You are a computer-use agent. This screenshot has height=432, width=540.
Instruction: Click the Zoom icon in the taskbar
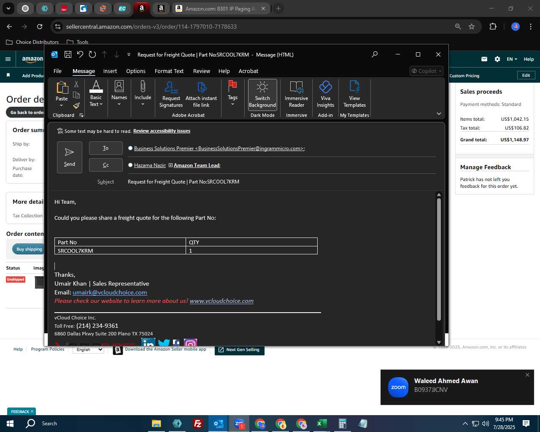pos(239,424)
